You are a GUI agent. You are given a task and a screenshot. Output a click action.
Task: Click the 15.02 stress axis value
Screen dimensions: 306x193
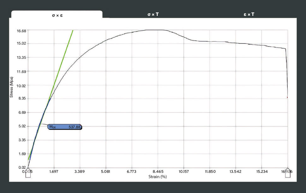(x=21, y=43)
